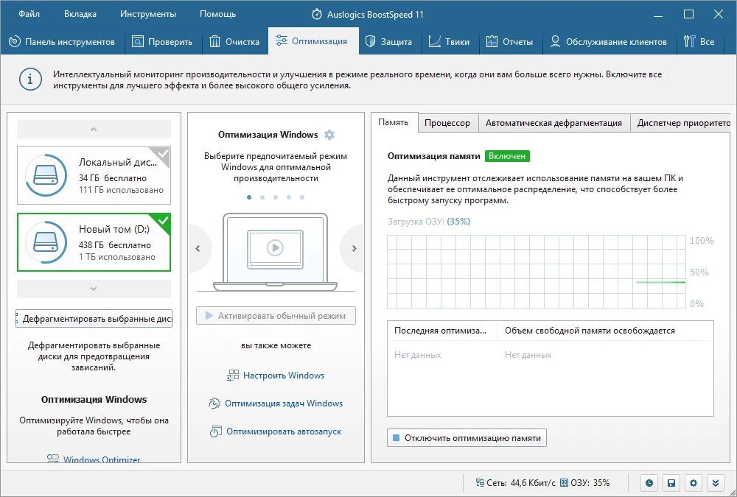Show previous Windows mode slide
Viewport: 737px width, 497px height.
coord(198,249)
